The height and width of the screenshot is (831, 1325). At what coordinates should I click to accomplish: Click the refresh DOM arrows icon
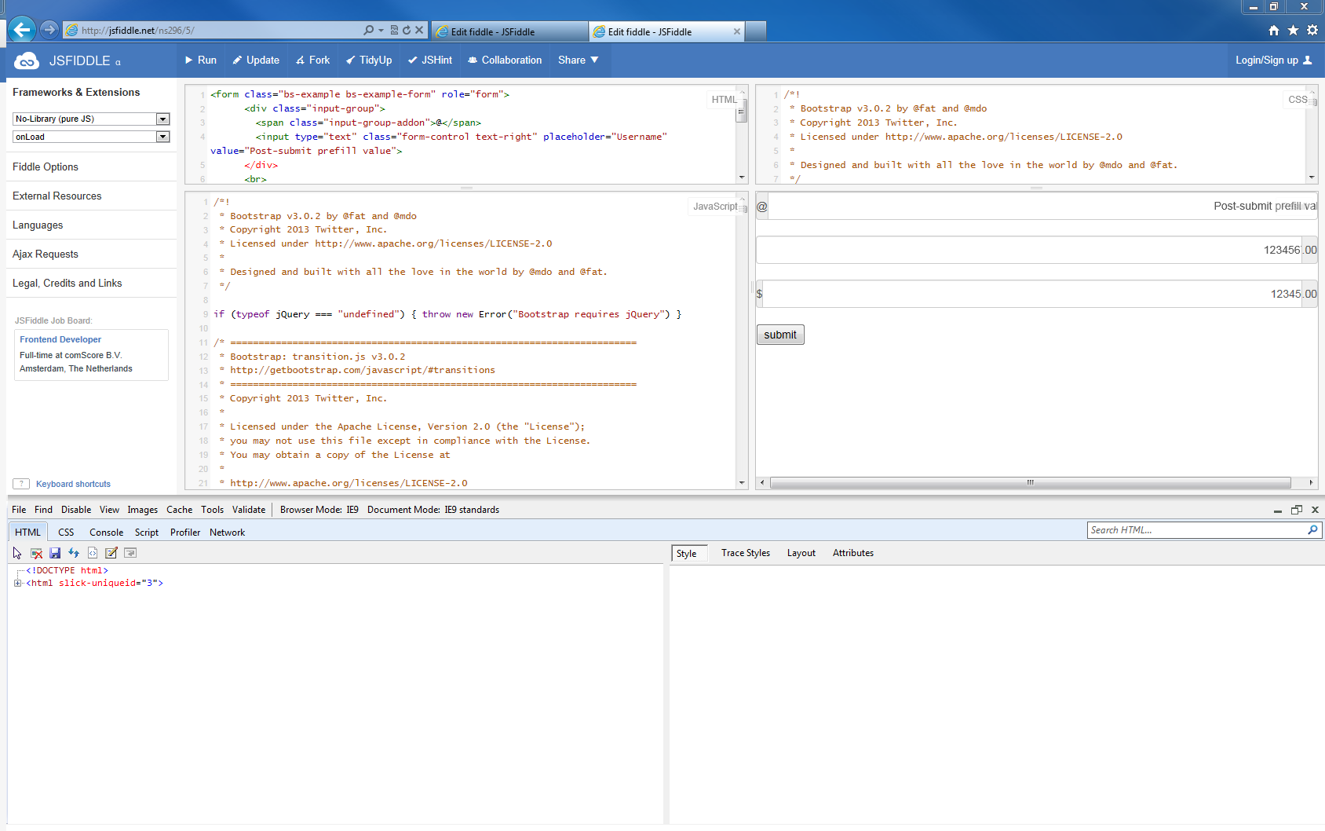point(74,553)
